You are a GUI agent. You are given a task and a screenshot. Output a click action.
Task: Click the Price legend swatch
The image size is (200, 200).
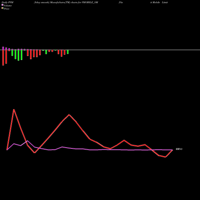(2, 8)
